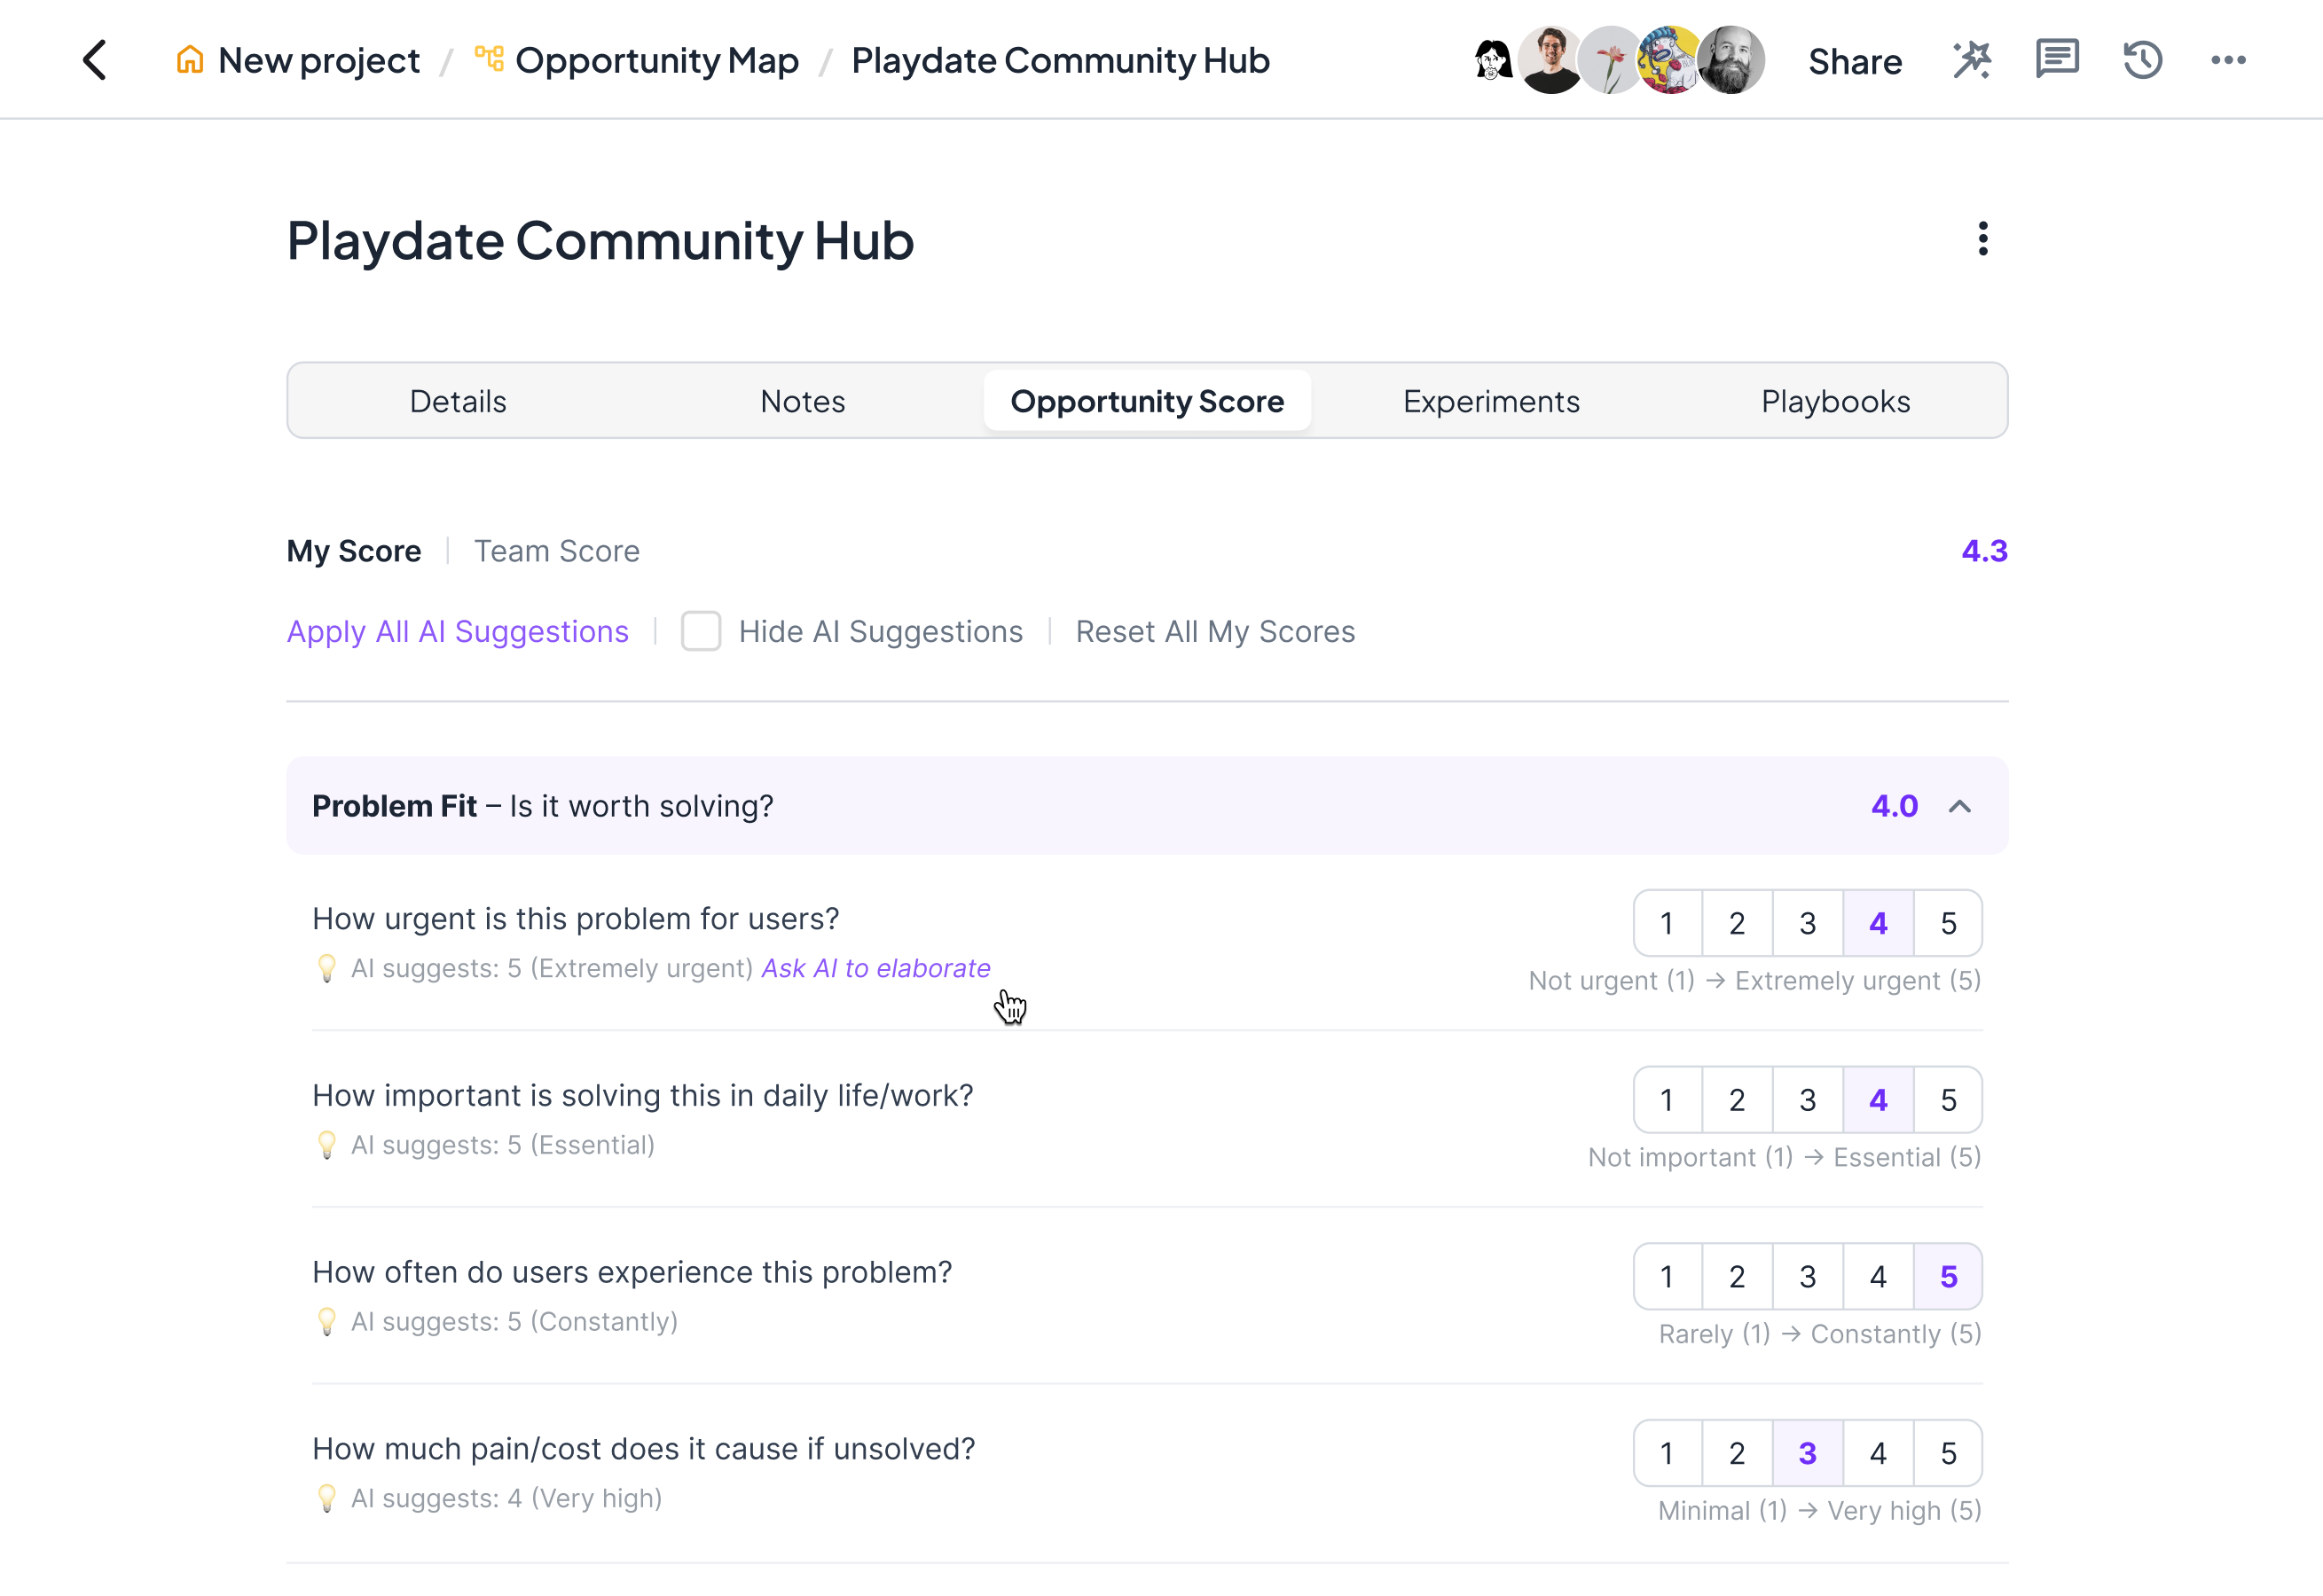Switch to the Experiments tab
The image size is (2323, 1596).
point(1491,401)
